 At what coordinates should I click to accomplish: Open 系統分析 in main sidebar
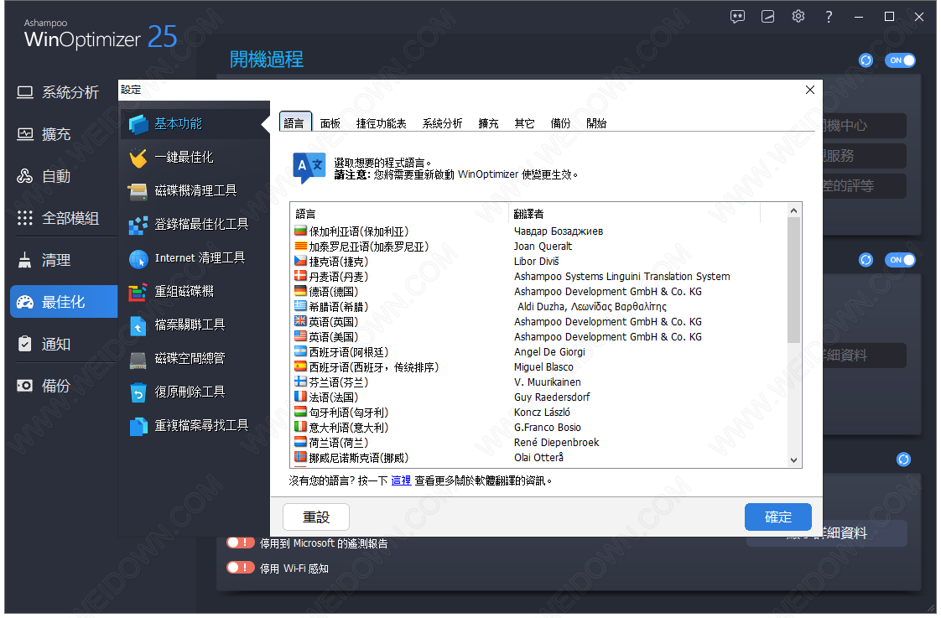point(63,92)
